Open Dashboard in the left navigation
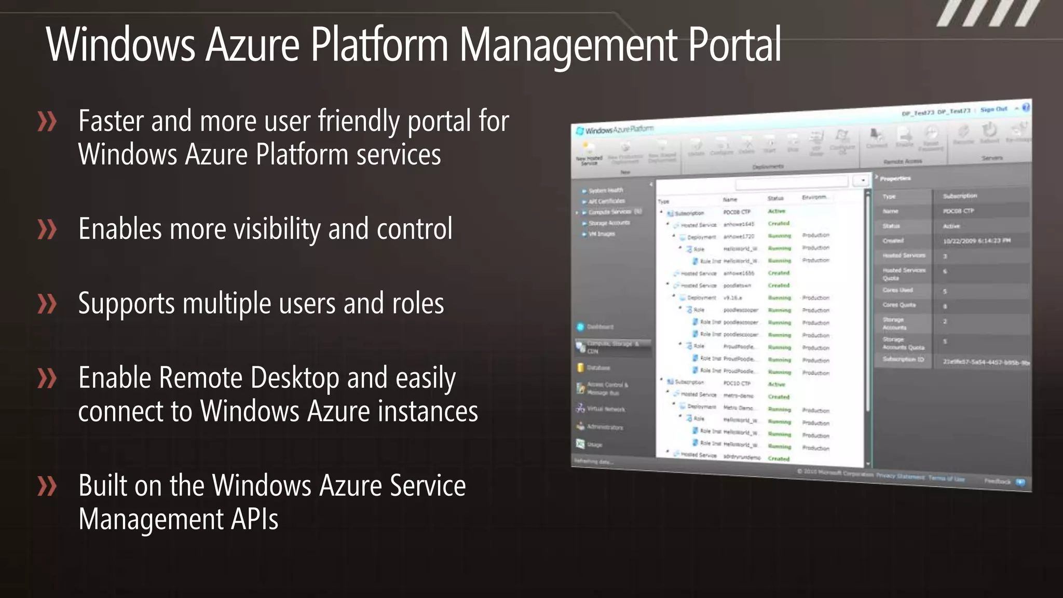Image resolution: width=1063 pixels, height=598 pixels. (x=596, y=327)
